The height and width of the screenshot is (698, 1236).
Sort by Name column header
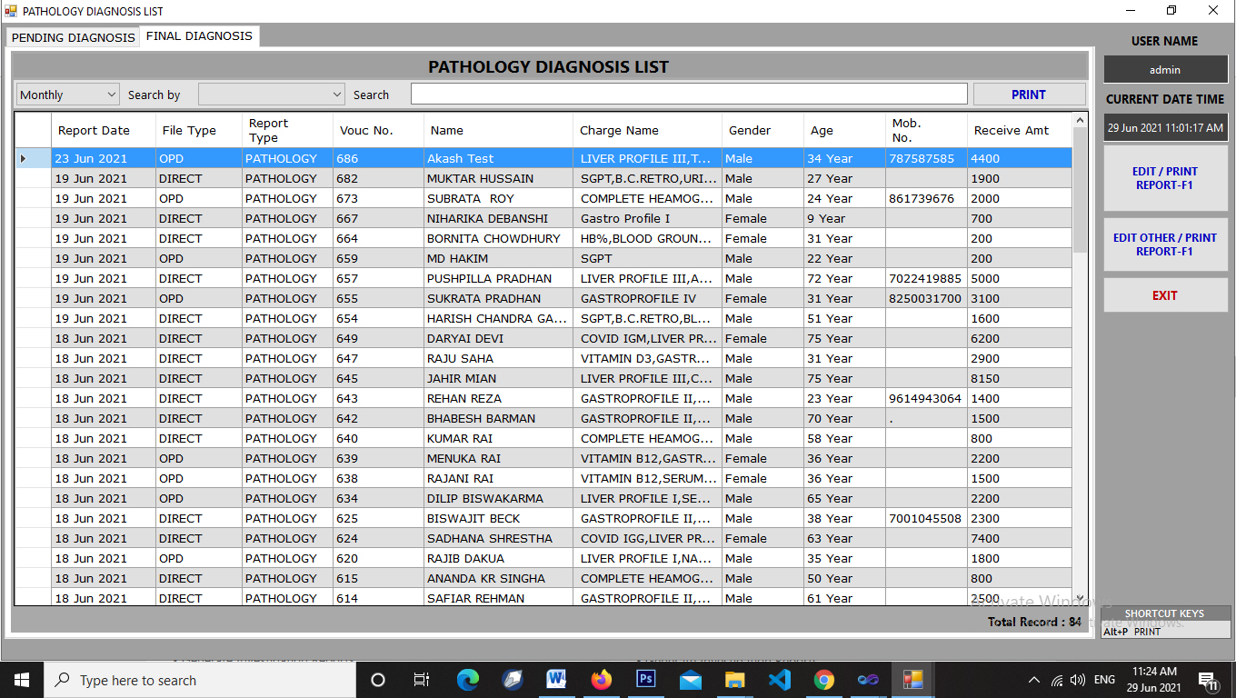coord(498,130)
